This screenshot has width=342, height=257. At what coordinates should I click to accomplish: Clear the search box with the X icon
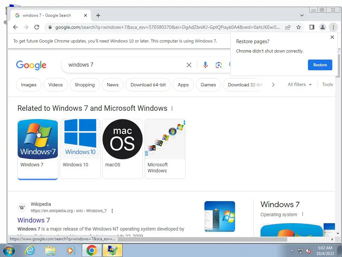point(189,65)
